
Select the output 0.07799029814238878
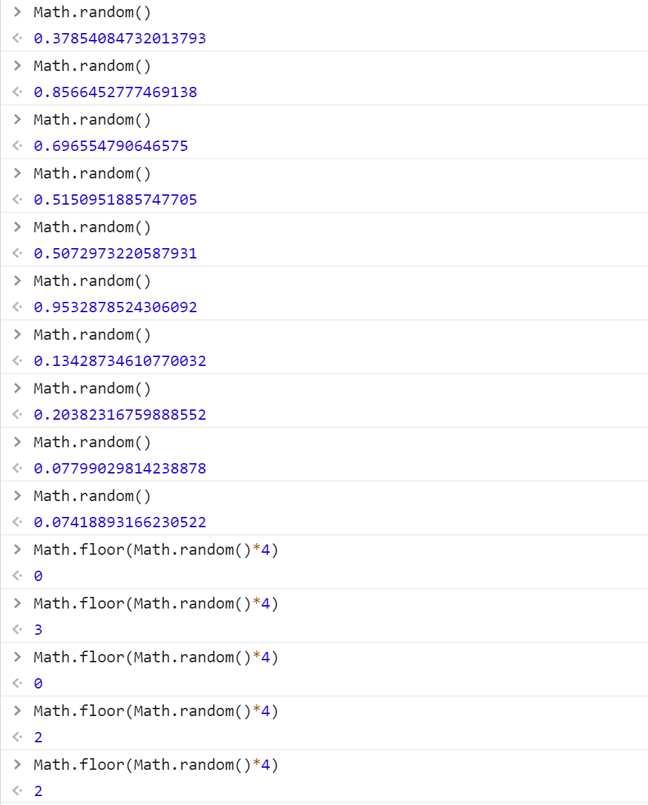click(120, 469)
